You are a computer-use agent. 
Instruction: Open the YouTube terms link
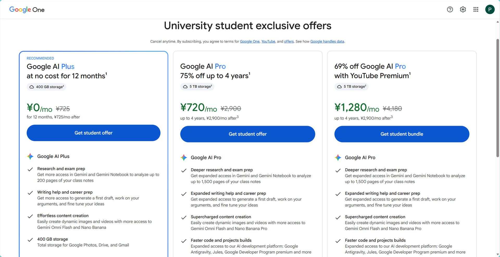tap(268, 42)
